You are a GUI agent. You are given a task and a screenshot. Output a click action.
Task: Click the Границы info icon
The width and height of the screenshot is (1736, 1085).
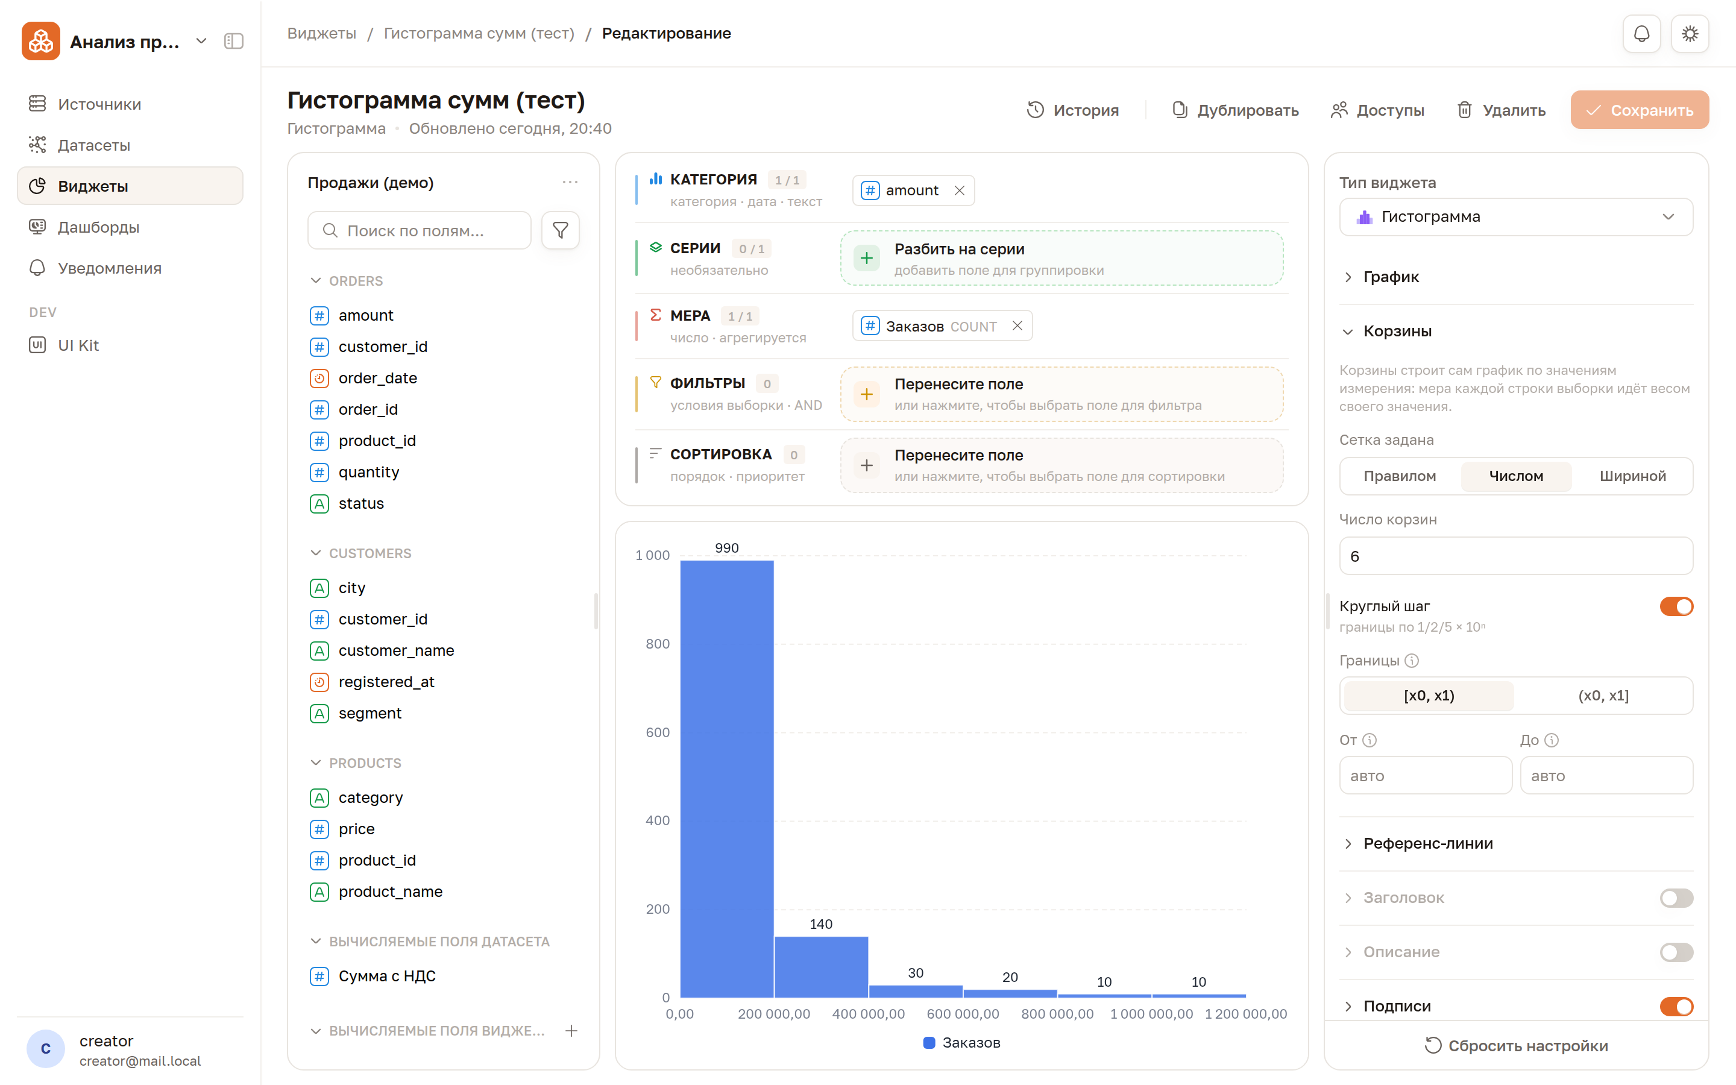(1411, 660)
